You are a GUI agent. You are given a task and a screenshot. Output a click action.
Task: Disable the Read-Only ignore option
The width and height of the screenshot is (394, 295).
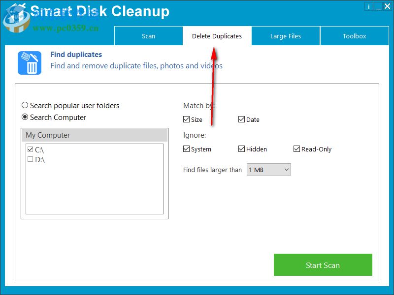pos(296,148)
